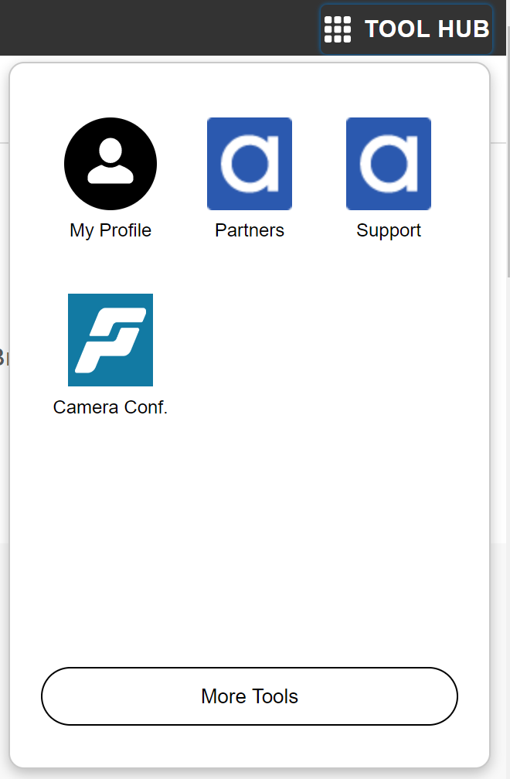Expand the Tool Hub app launcher
This screenshot has height=779, width=510.
point(406,28)
